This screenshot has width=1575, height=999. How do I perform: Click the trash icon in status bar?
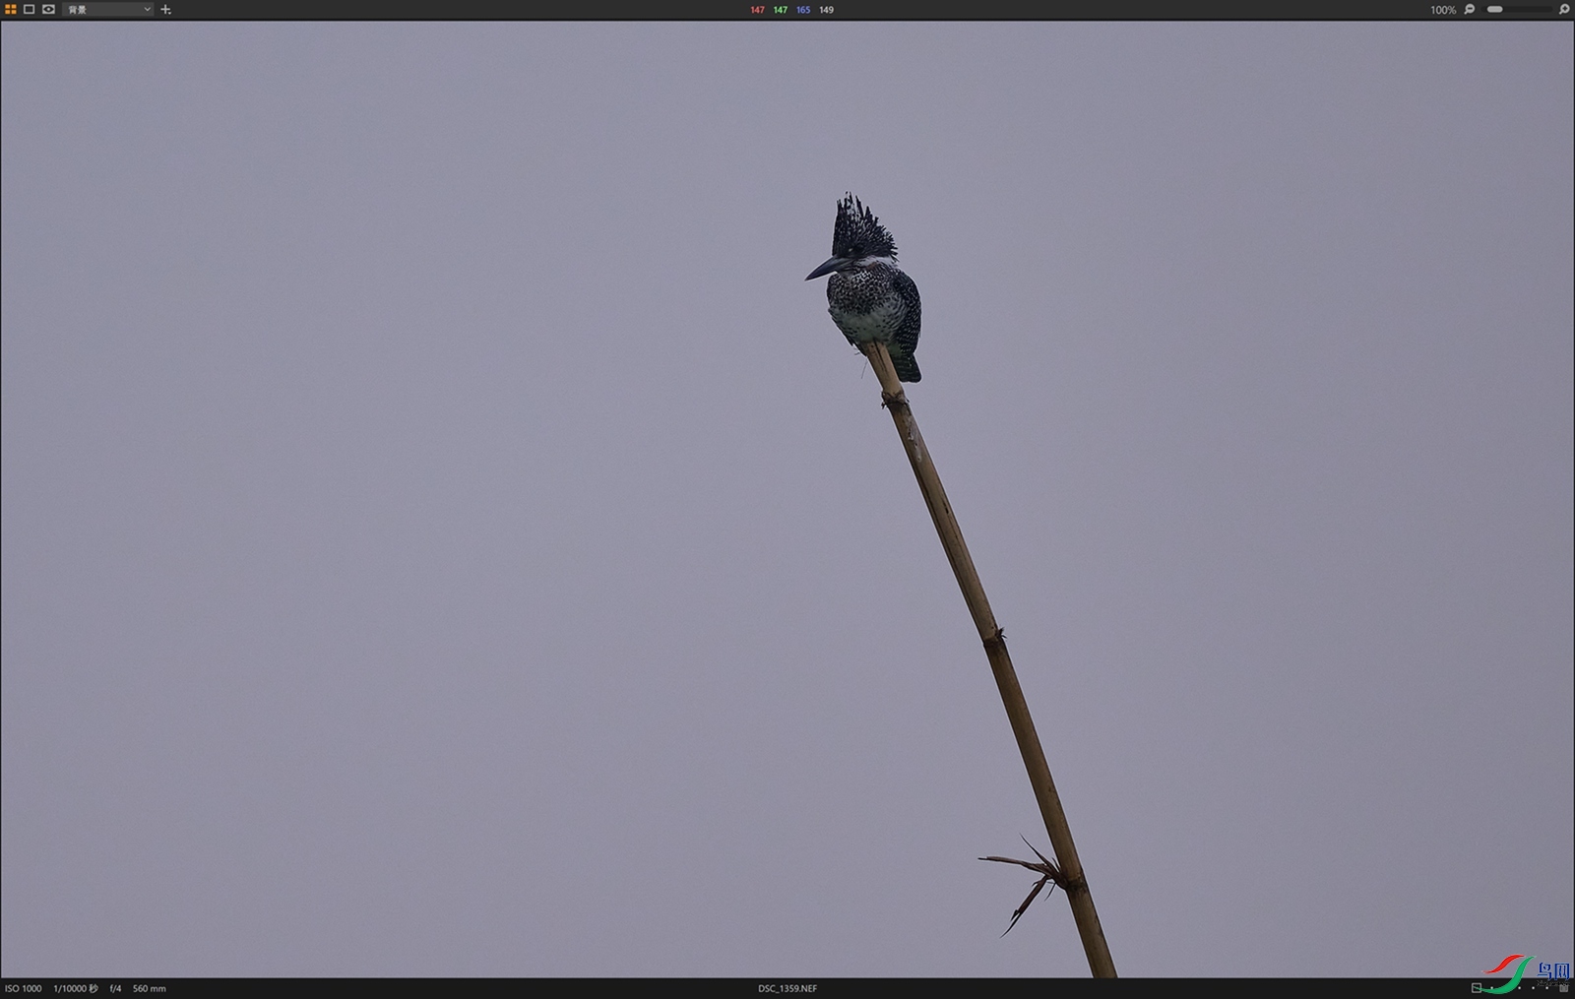click(1563, 987)
